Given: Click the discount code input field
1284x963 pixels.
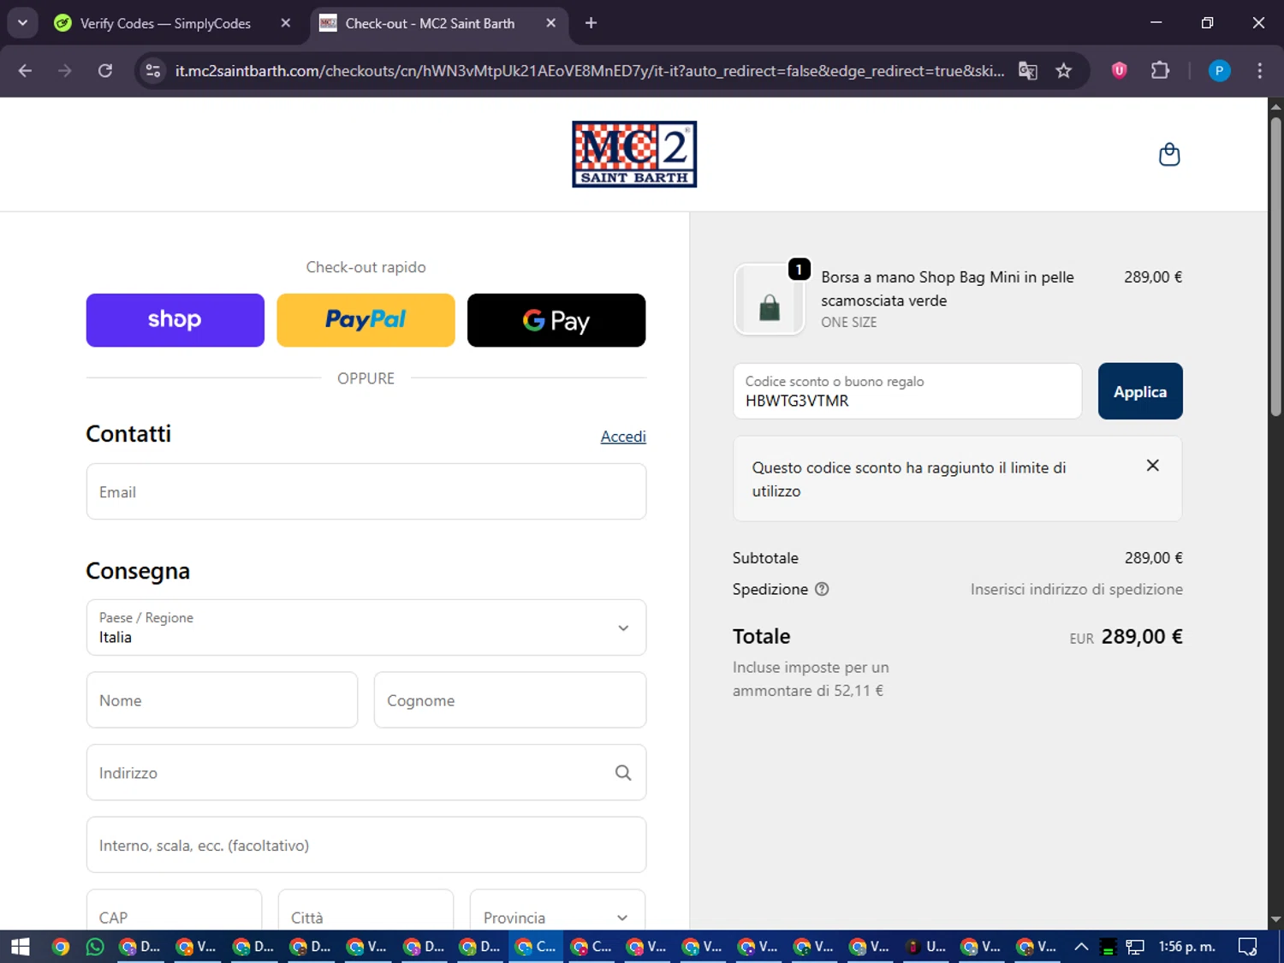Looking at the screenshot, I should [907, 391].
